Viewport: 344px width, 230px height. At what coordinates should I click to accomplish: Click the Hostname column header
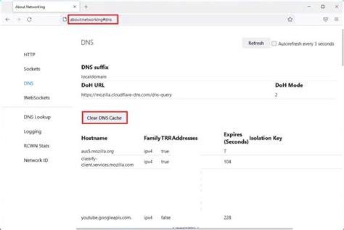pos(94,138)
